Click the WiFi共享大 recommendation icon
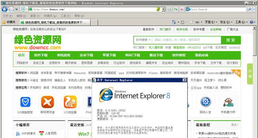 point(18,134)
